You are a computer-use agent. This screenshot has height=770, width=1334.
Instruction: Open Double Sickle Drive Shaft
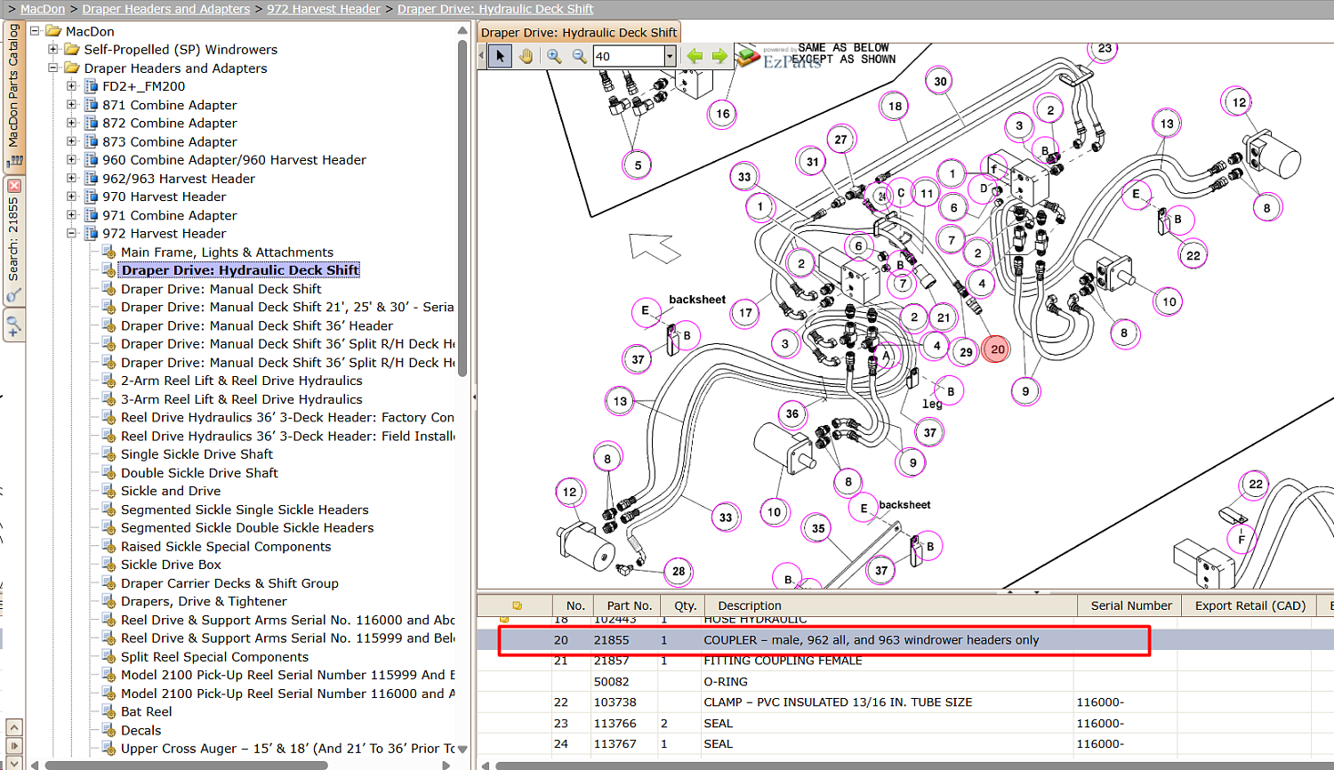199,473
